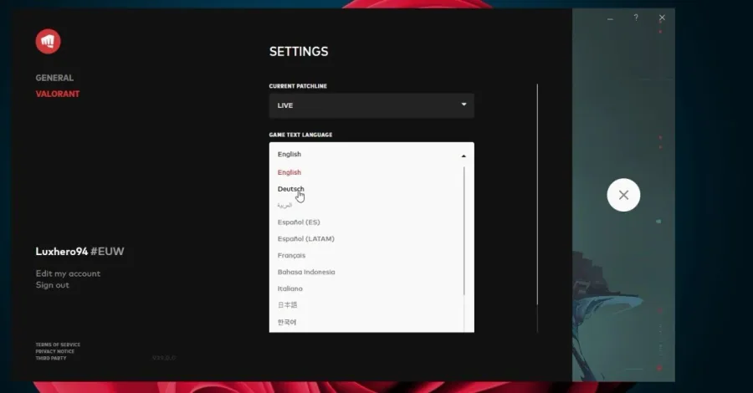Click the English field atop language list
This screenshot has width=753, height=393.
click(x=371, y=154)
